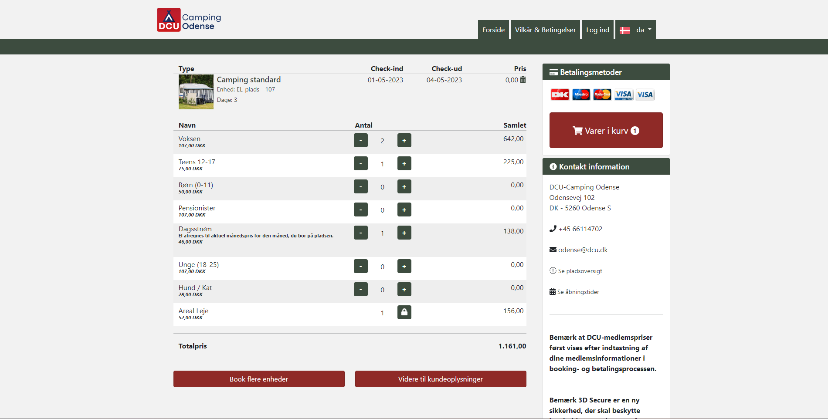Image resolution: width=828 pixels, height=419 pixels.
Task: Delete the Camping standard booking with trash icon
Action: pyautogui.click(x=523, y=80)
